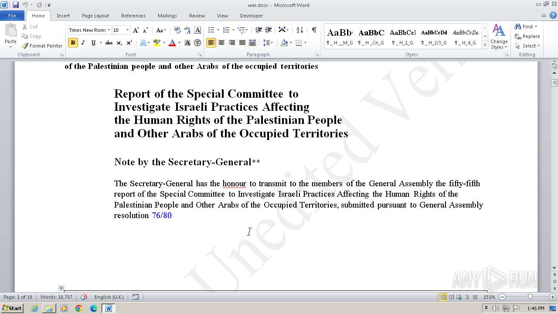Toggle Subscript formatting
The width and height of the screenshot is (558, 314).
coord(119,43)
